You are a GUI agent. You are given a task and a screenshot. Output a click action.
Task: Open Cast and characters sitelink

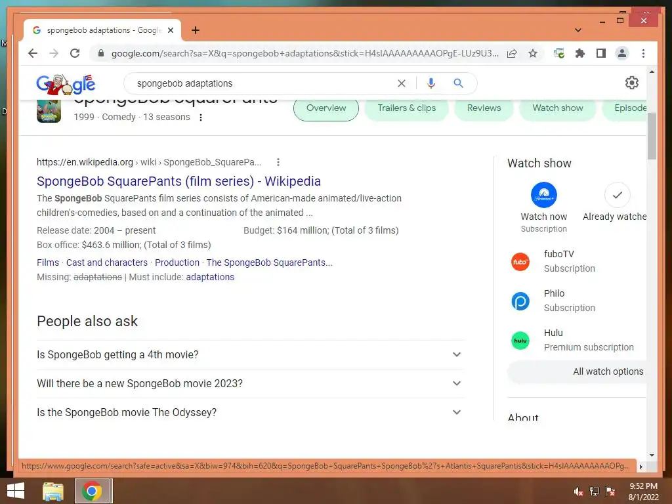tap(107, 262)
